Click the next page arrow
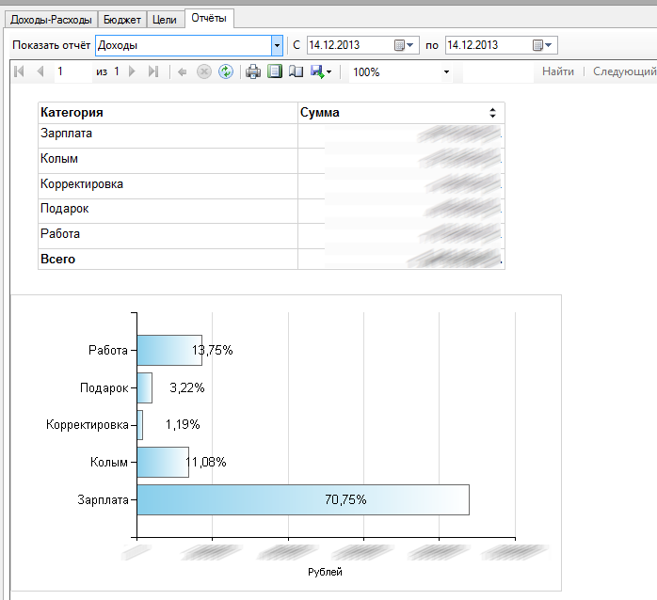This screenshot has width=657, height=600. (132, 71)
